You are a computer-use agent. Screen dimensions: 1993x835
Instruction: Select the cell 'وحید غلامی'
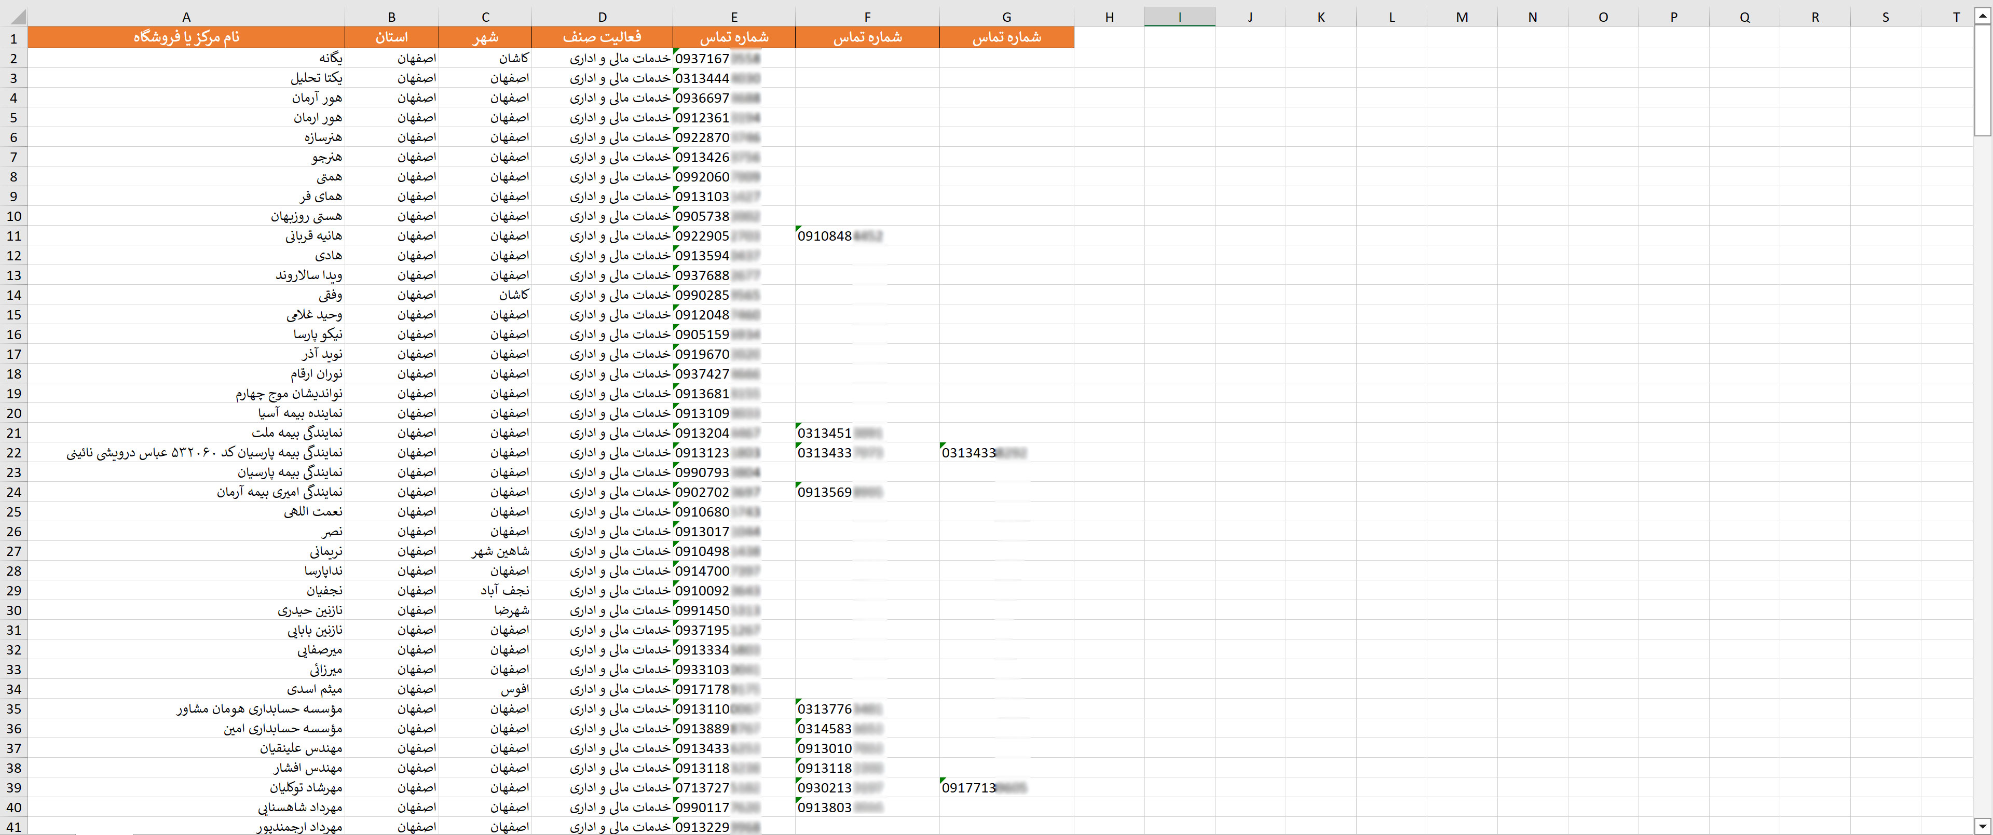tap(186, 315)
